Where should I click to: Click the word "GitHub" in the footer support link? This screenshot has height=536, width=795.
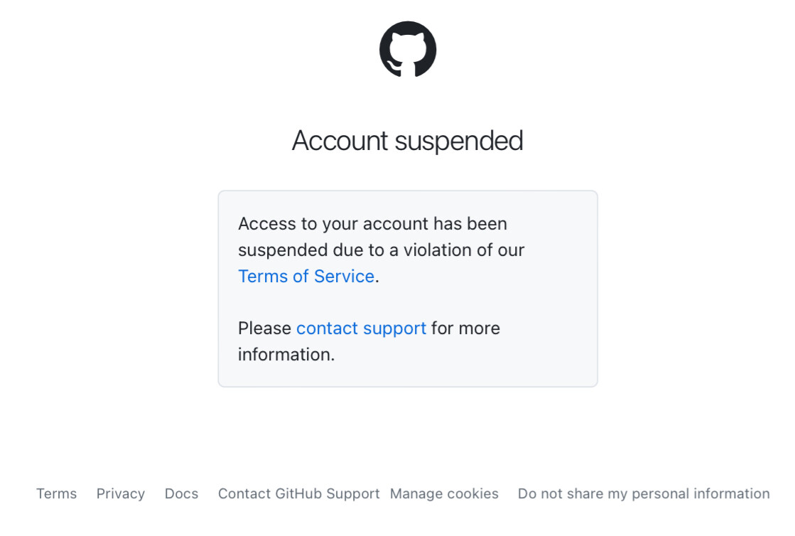tap(298, 493)
